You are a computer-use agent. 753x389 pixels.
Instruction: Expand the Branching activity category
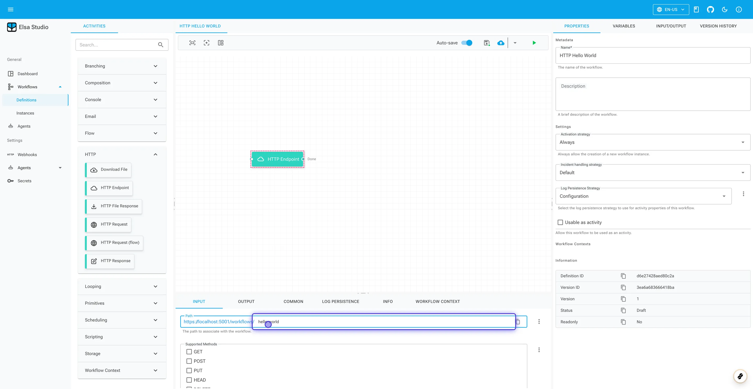click(x=122, y=66)
